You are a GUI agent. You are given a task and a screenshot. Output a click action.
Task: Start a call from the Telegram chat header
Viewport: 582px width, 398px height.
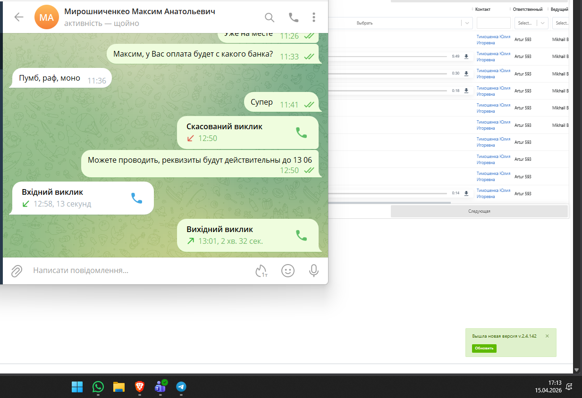294,17
